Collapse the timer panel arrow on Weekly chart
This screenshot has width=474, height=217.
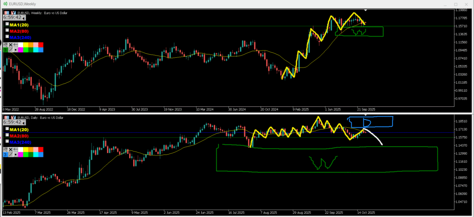click(24, 18)
